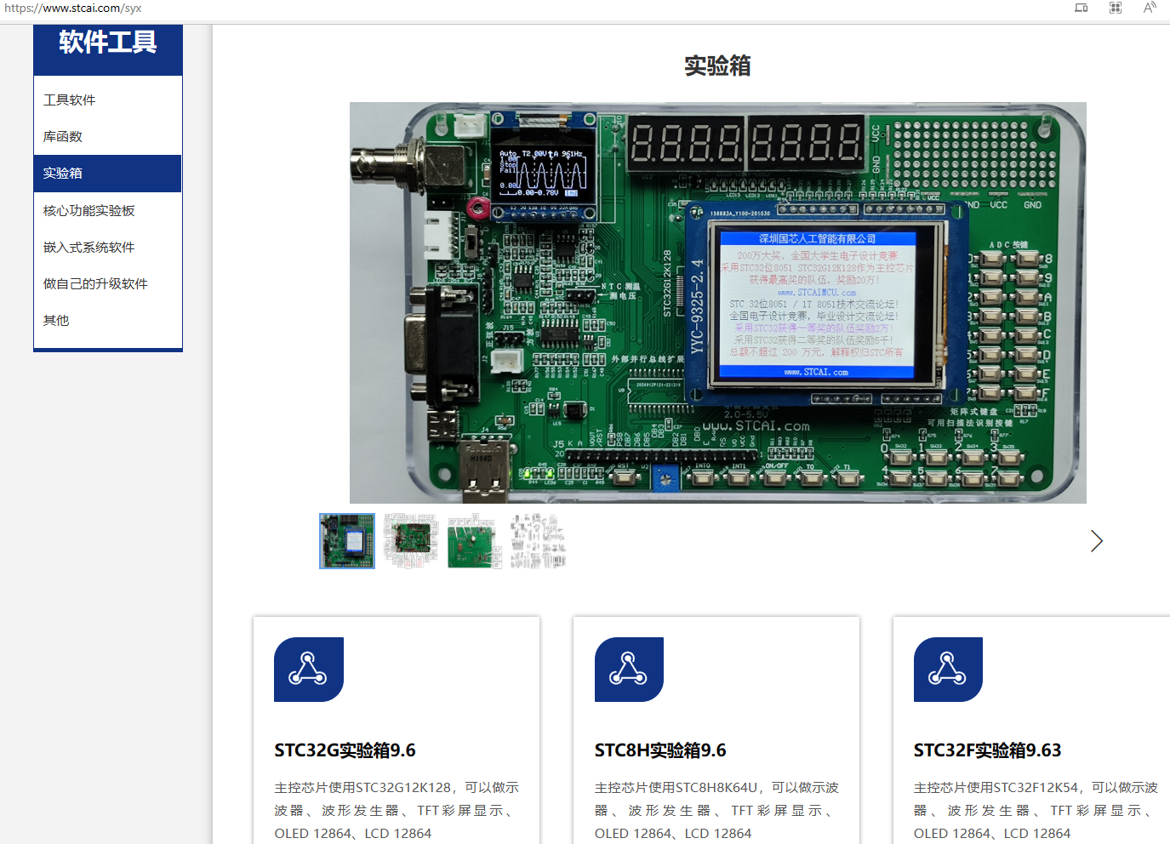Select the highlighted 实验箱 sidebar item
Screen dimensions: 1170x844
coord(107,173)
